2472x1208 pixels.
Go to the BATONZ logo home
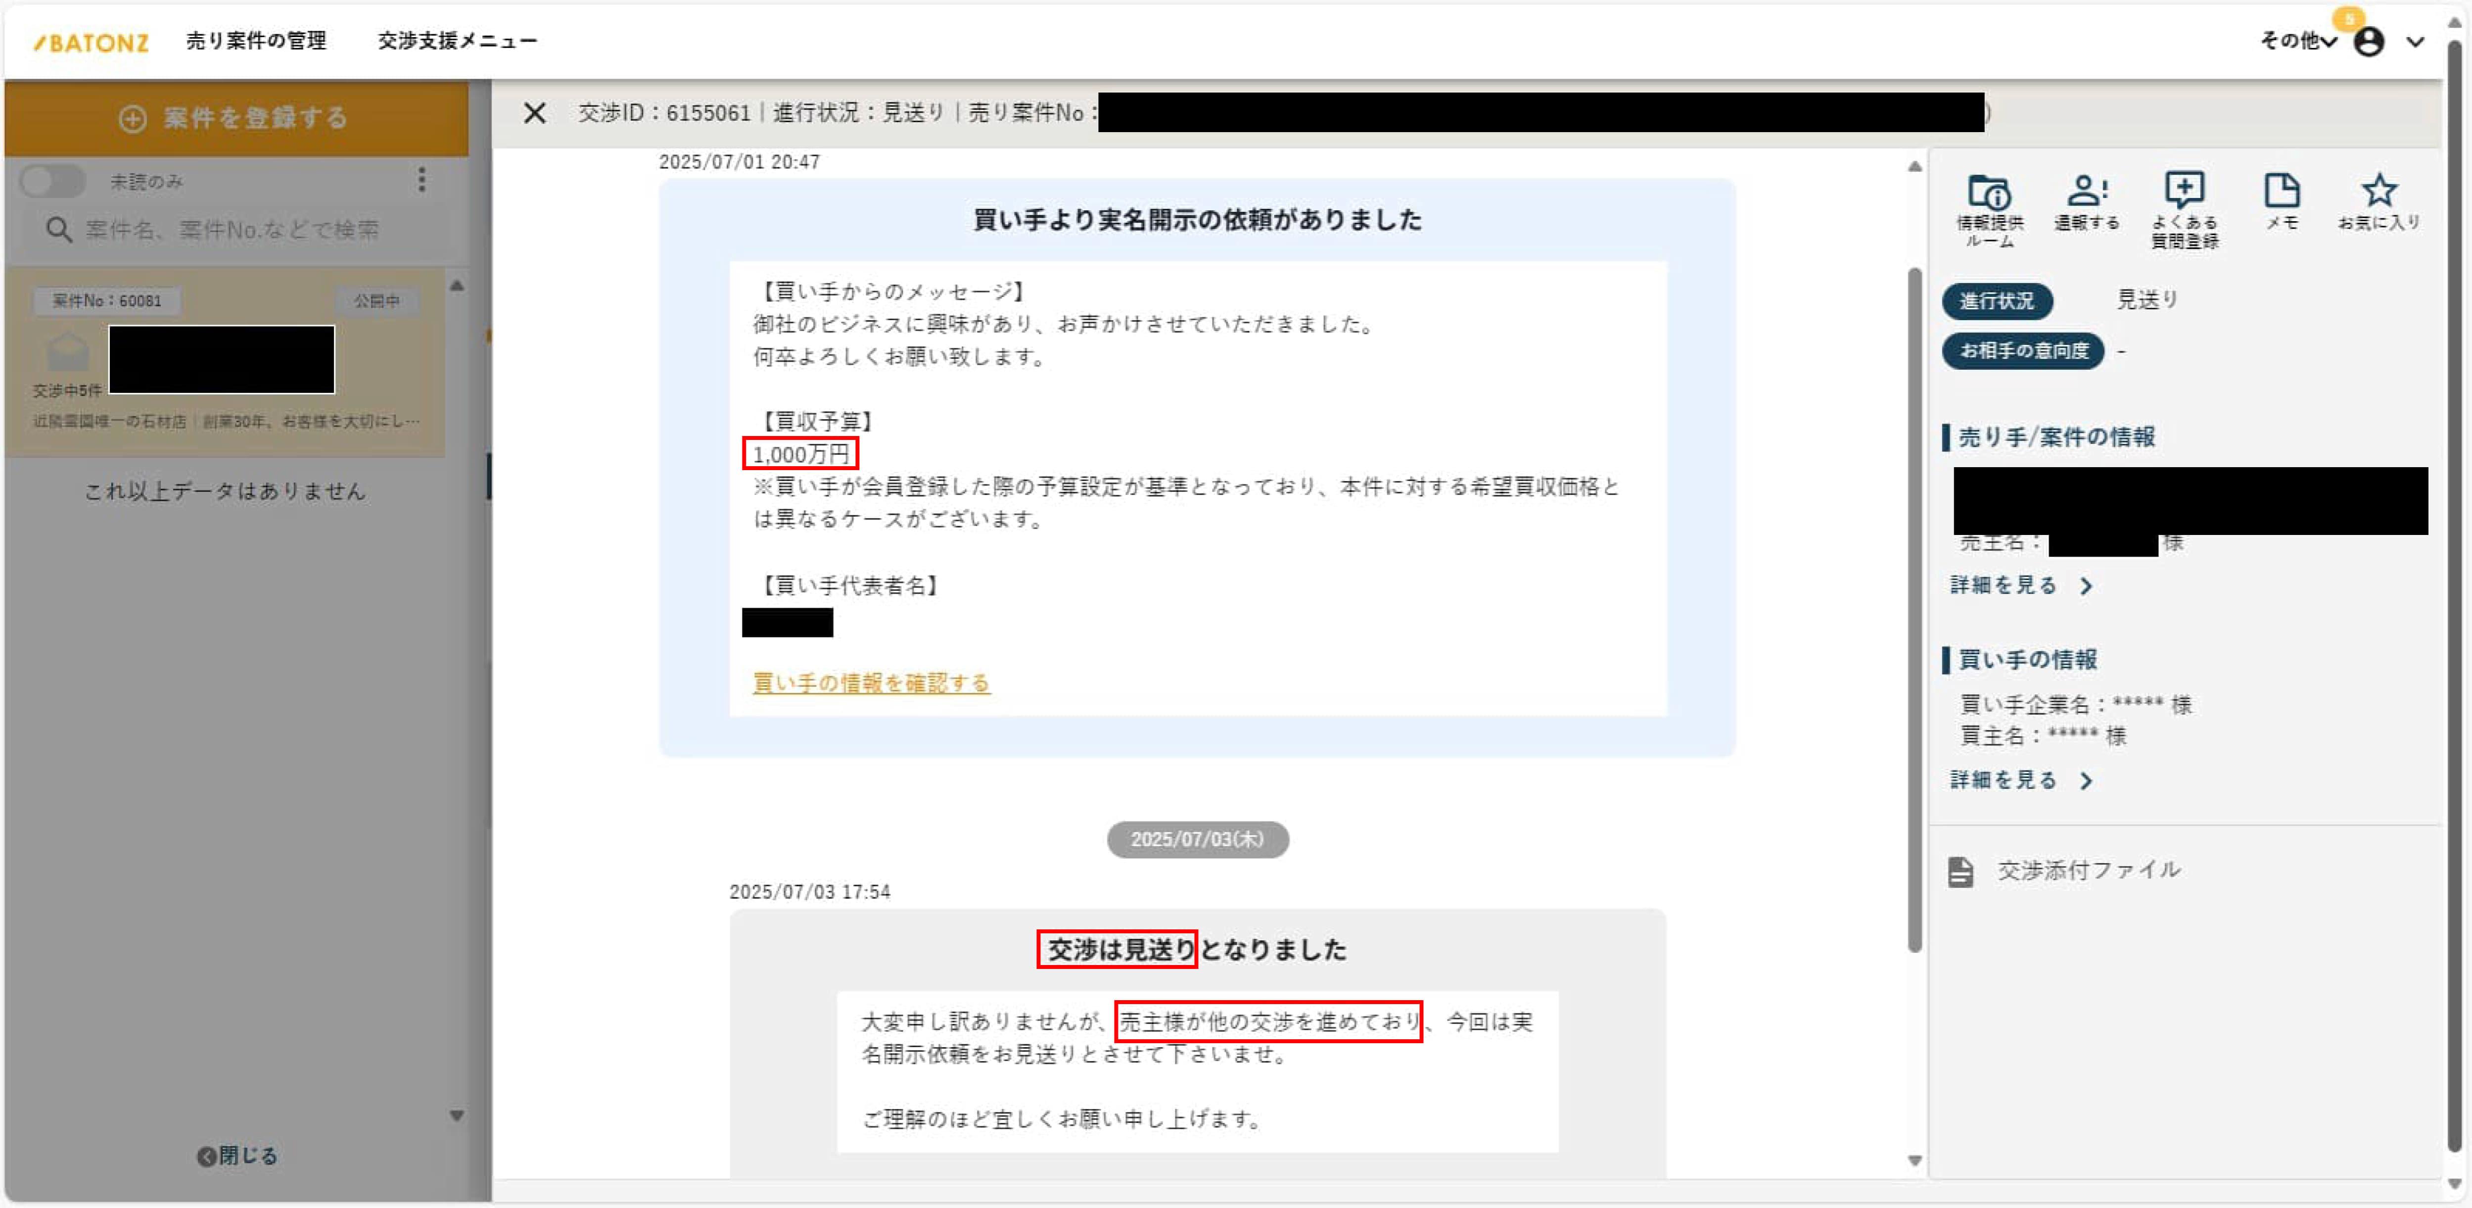tap(91, 42)
